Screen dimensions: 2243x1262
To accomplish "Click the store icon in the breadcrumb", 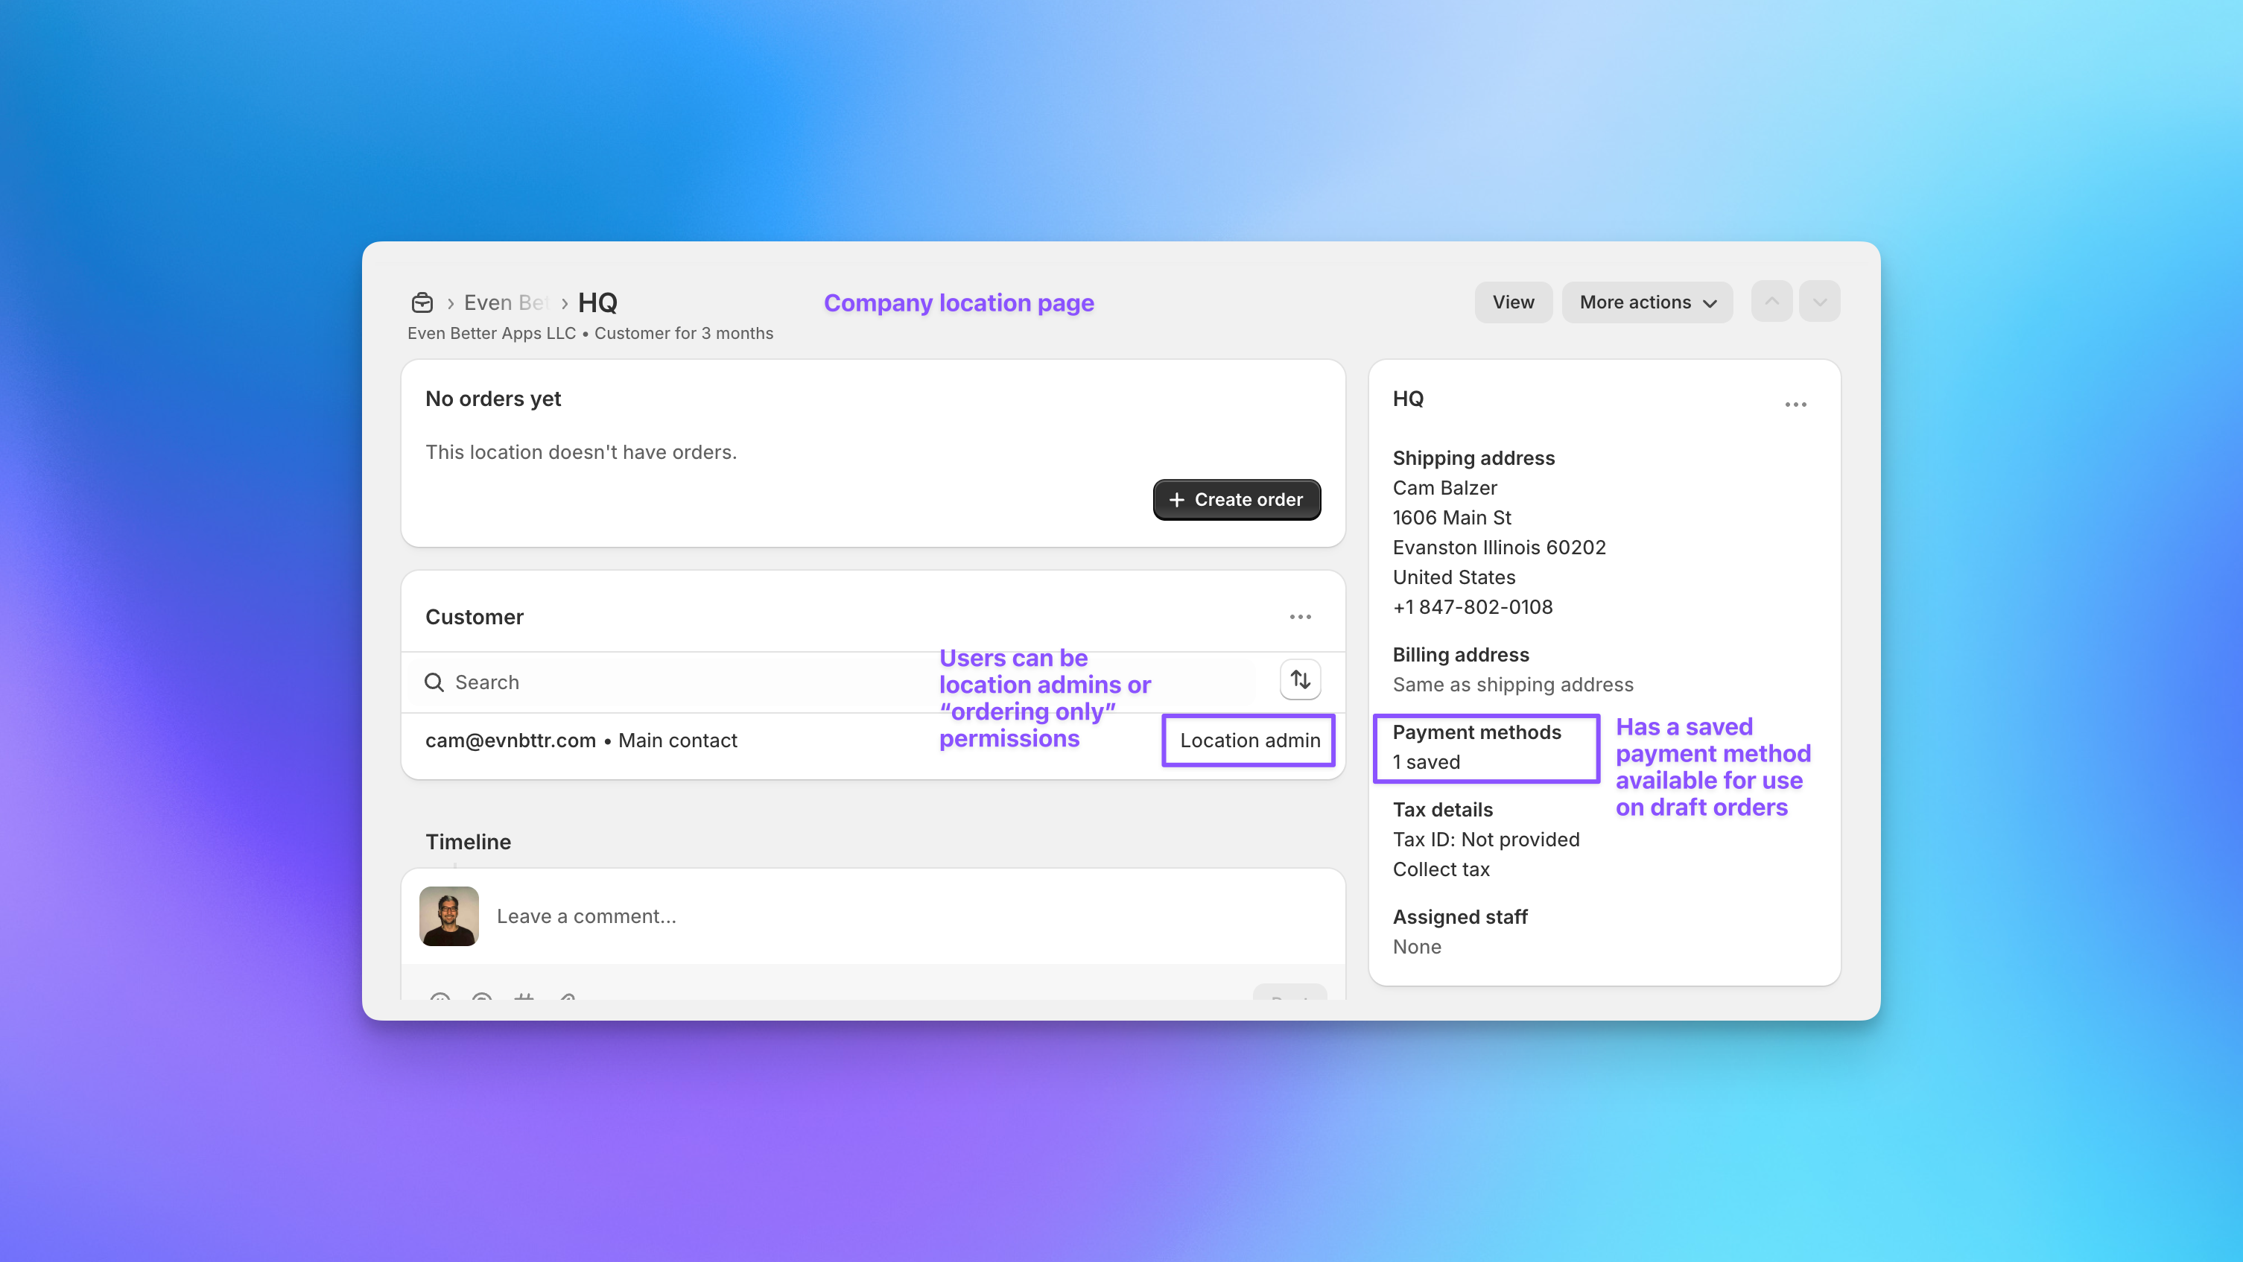I will tap(423, 302).
